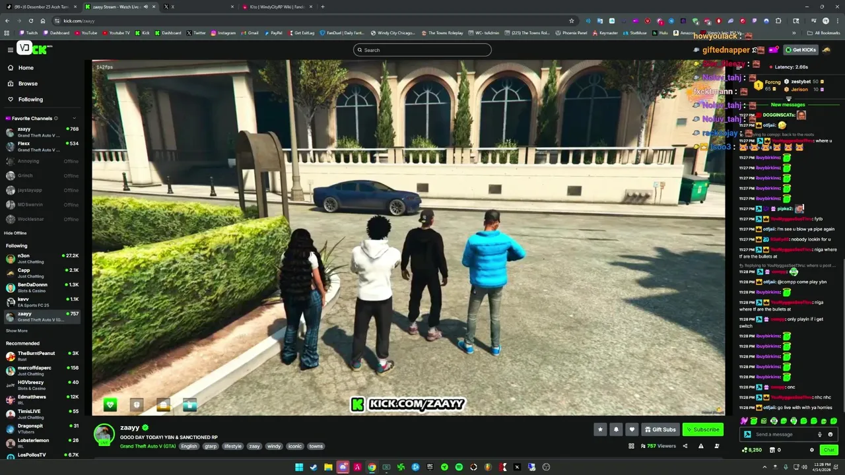
Task: Open the YouTube TV bookmark
Action: pyautogui.click(x=116, y=33)
